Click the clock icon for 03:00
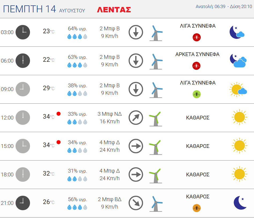This screenshot has height=218, width=254. pyautogui.click(x=23, y=32)
